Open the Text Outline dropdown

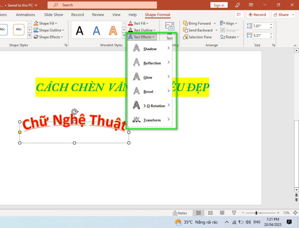click(x=142, y=30)
